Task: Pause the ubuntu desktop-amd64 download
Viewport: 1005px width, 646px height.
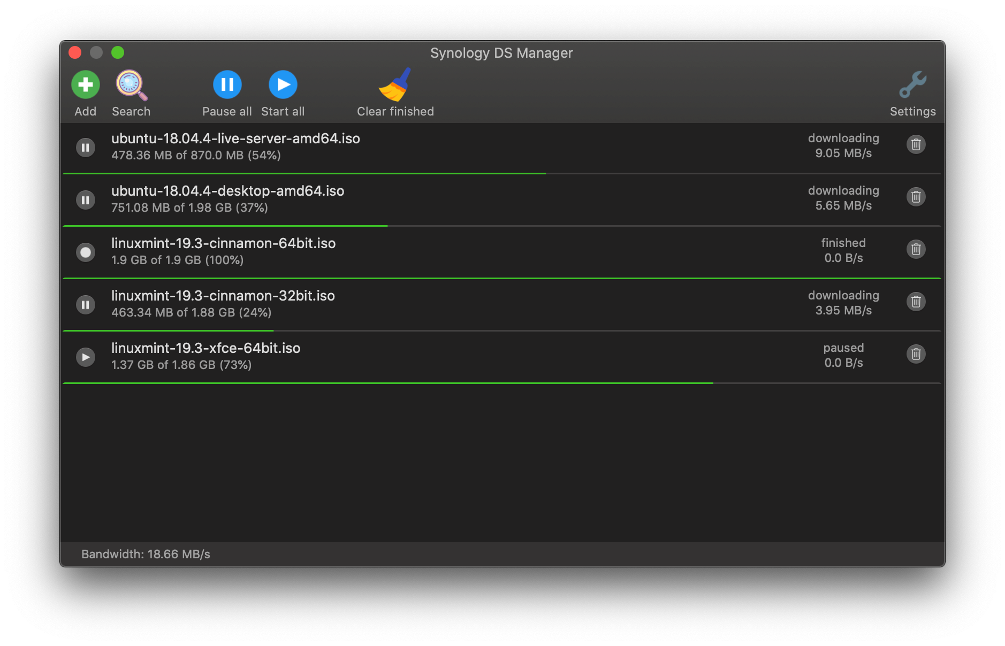Action: click(x=86, y=199)
